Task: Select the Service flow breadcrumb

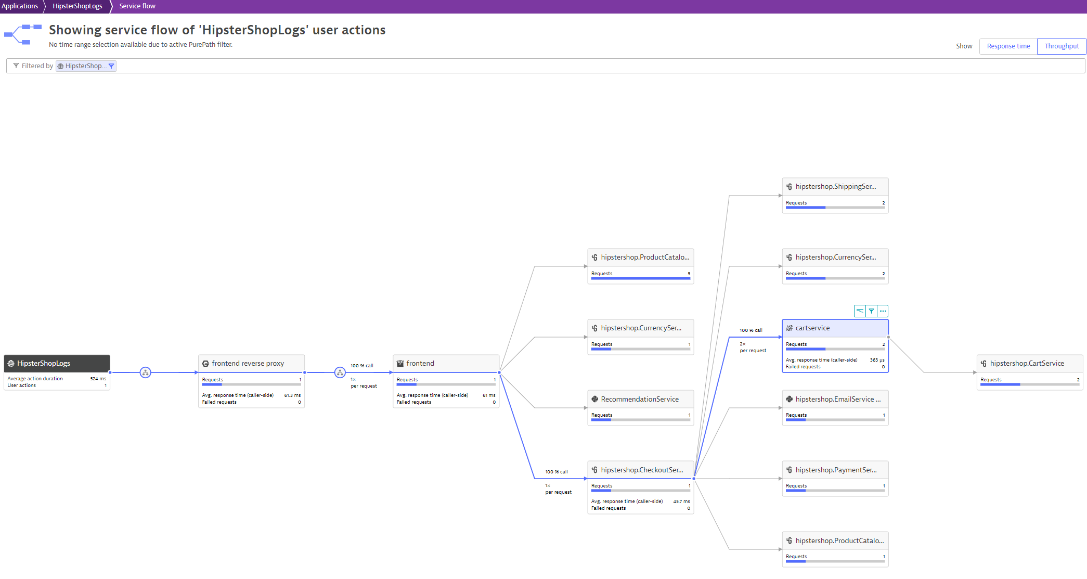Action: pyautogui.click(x=137, y=6)
